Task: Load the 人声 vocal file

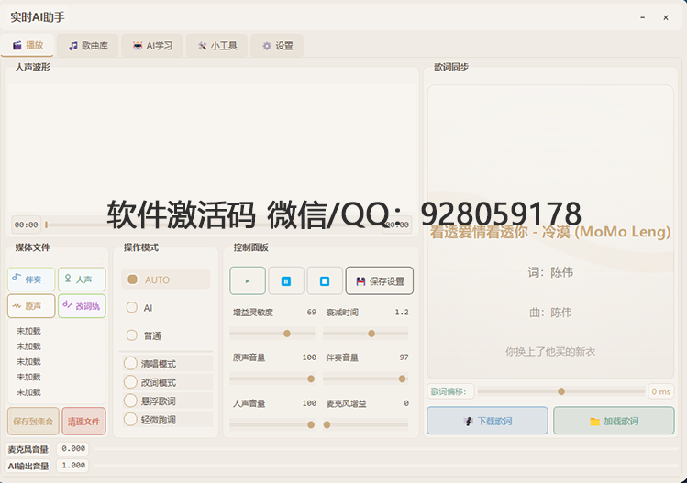Action: coord(82,279)
